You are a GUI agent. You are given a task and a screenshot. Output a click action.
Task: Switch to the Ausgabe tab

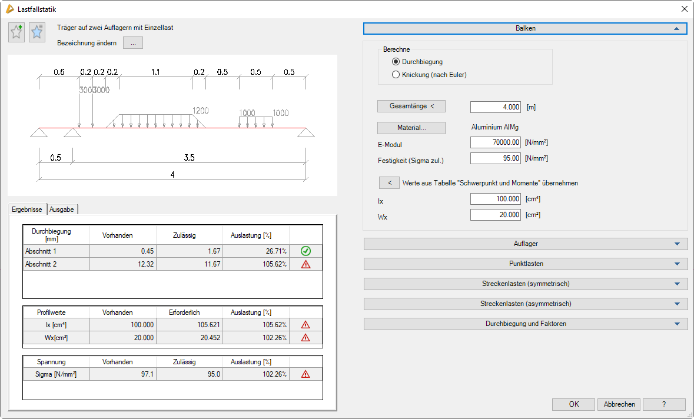(x=62, y=209)
